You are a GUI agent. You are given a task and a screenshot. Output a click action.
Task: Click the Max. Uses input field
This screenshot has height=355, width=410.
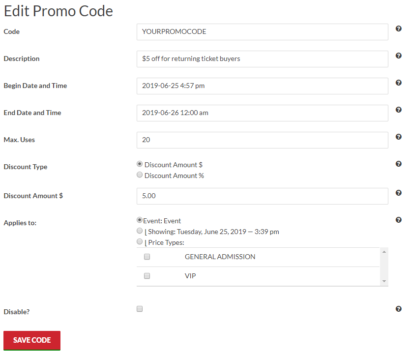pos(262,140)
